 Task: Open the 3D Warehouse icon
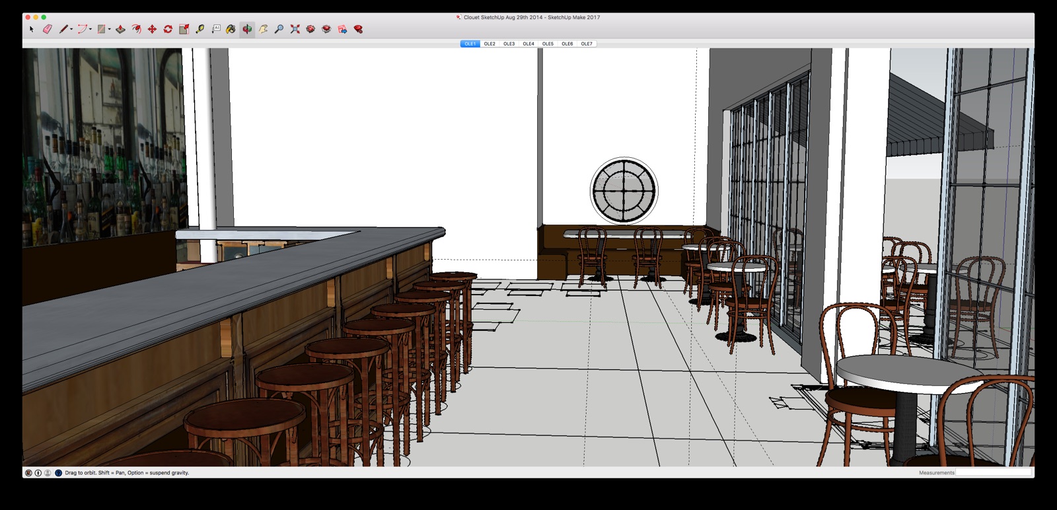(x=310, y=29)
